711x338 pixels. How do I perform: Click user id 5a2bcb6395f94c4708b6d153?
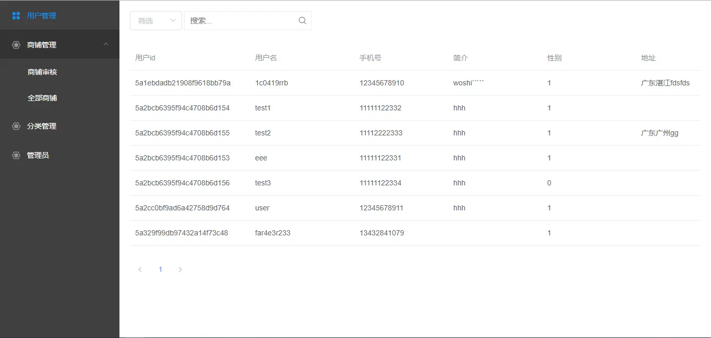(x=182, y=158)
